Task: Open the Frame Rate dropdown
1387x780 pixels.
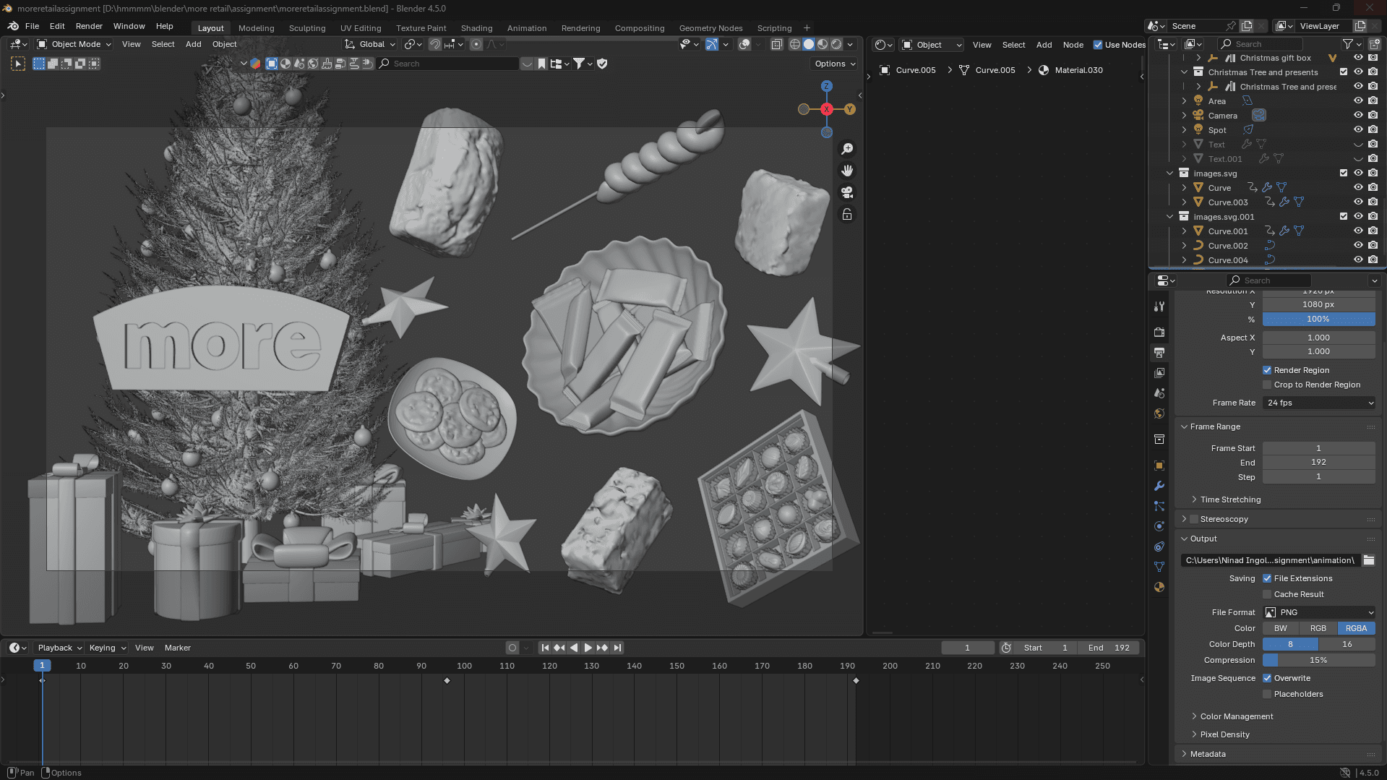Action: pyautogui.click(x=1318, y=403)
